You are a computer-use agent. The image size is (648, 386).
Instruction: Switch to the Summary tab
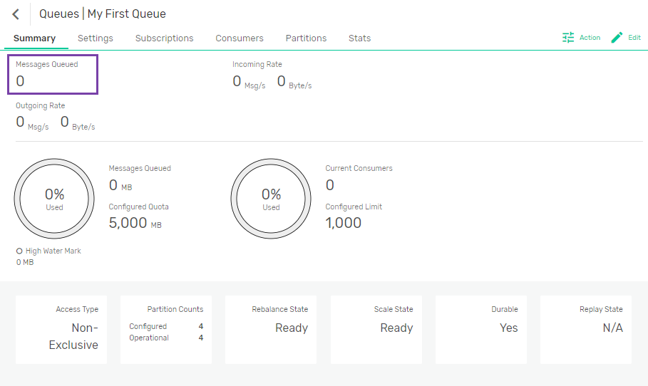34,38
